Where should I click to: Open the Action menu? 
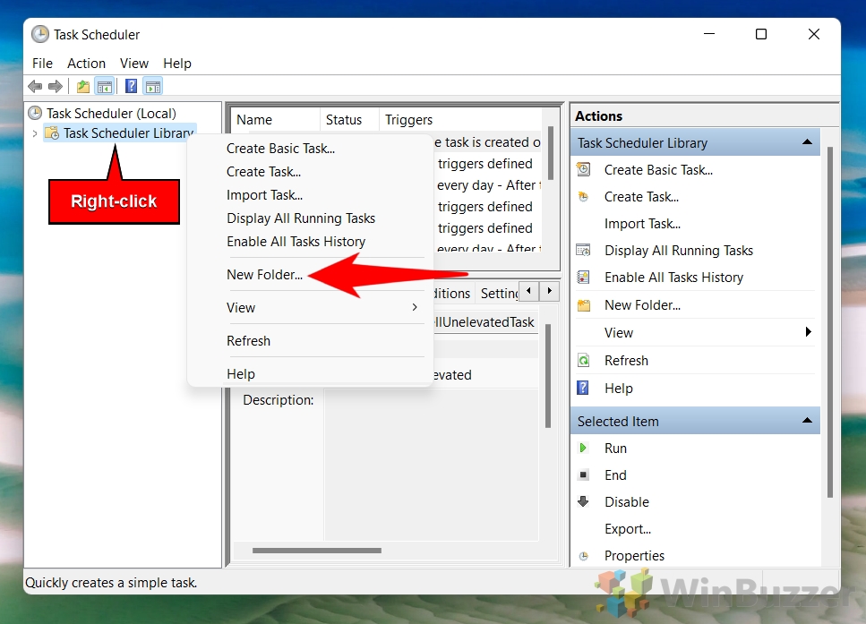pos(86,64)
